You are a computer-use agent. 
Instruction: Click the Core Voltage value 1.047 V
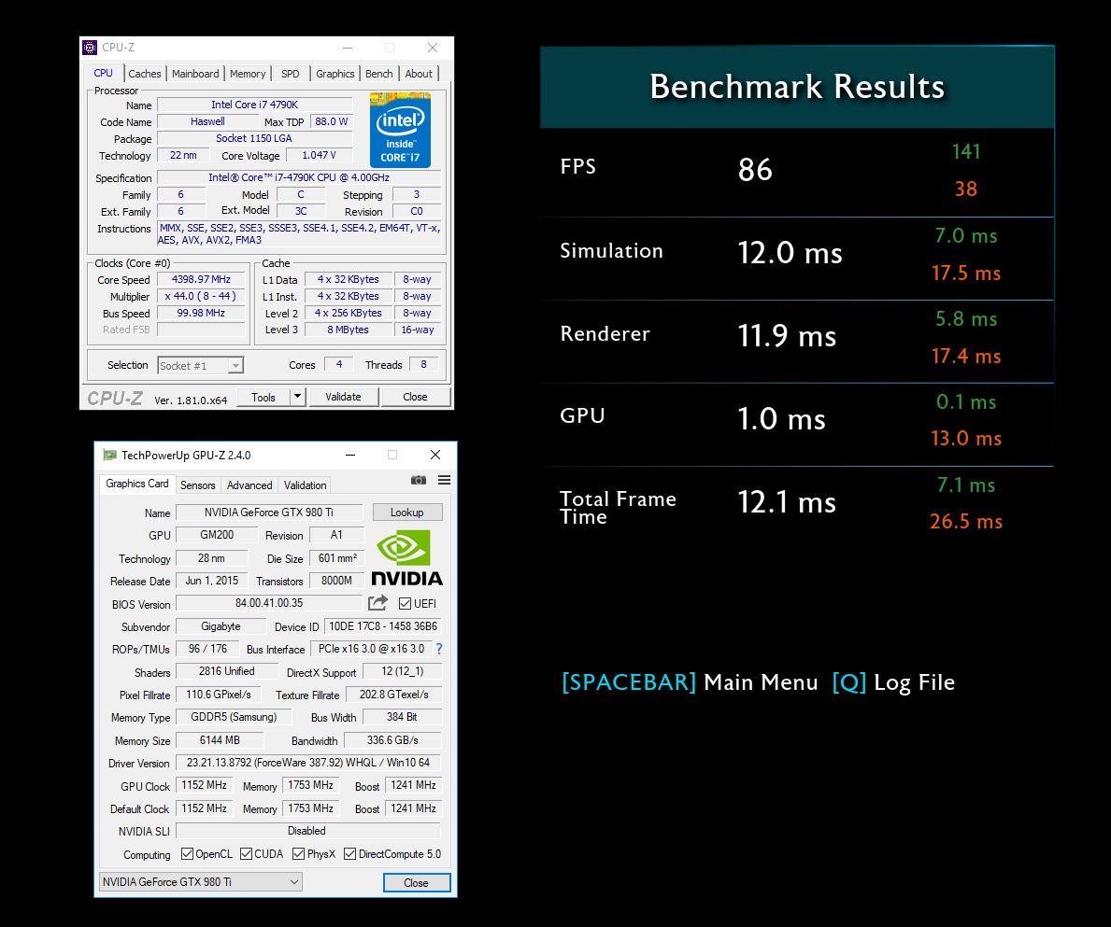(319, 155)
